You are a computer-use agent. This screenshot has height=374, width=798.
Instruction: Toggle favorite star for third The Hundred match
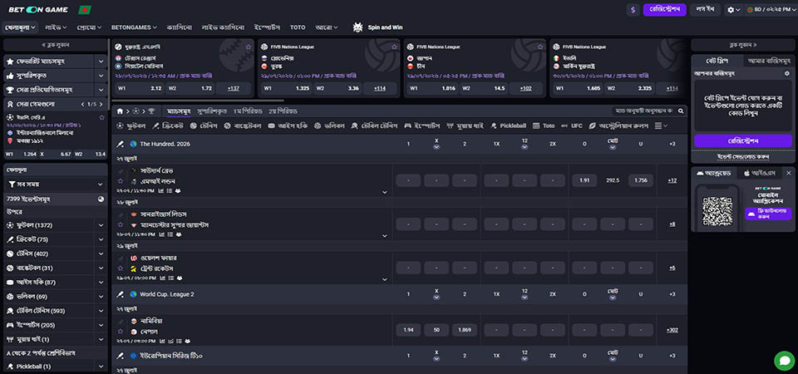click(x=120, y=268)
